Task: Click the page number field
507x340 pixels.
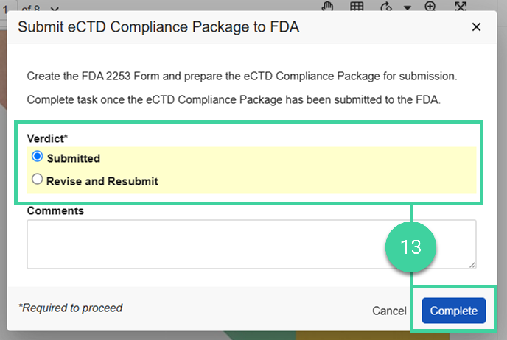Action: [4, 6]
